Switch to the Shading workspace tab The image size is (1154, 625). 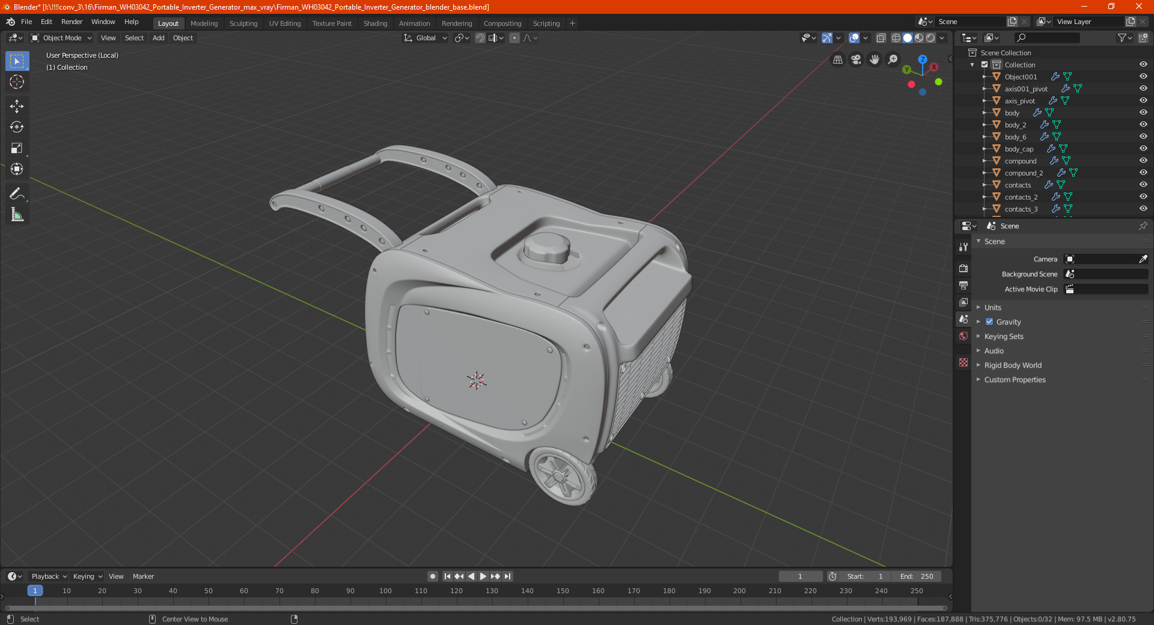click(375, 23)
